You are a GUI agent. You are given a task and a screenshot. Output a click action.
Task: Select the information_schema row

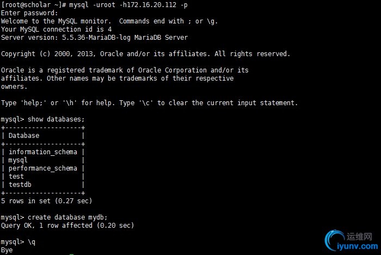pos(43,151)
